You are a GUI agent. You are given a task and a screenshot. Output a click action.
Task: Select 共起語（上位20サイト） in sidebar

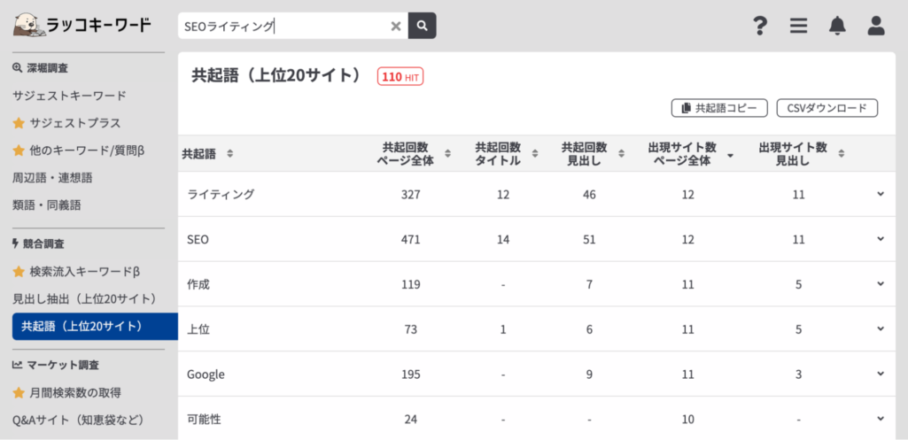pos(94,326)
